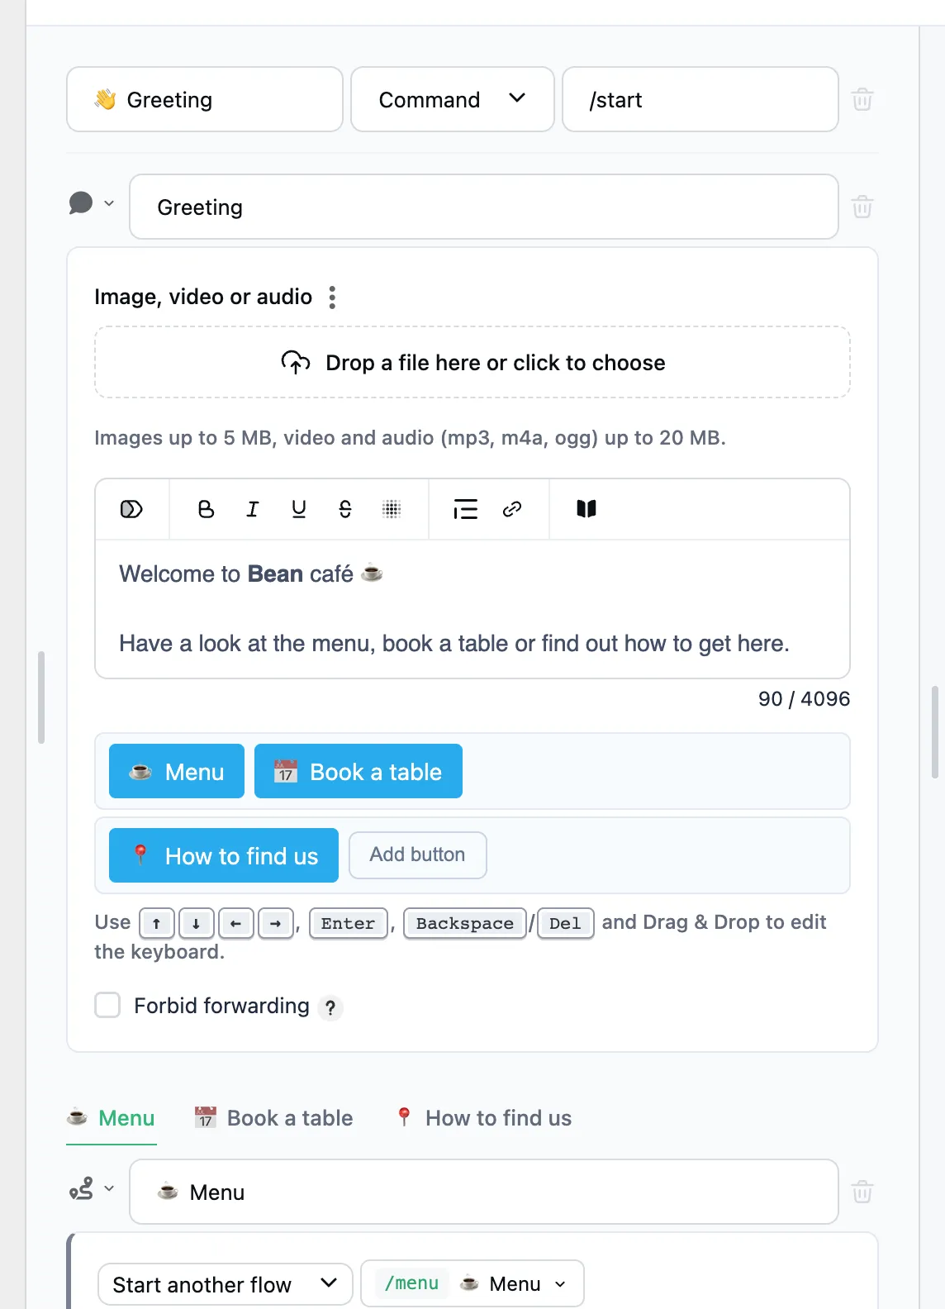Switch to the How to find us tab
This screenshot has width=945, height=1309.
tap(483, 1118)
